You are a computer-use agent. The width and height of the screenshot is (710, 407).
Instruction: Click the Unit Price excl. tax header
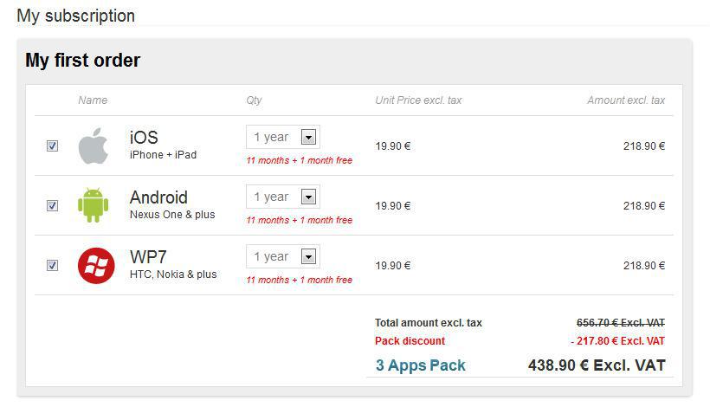(418, 100)
